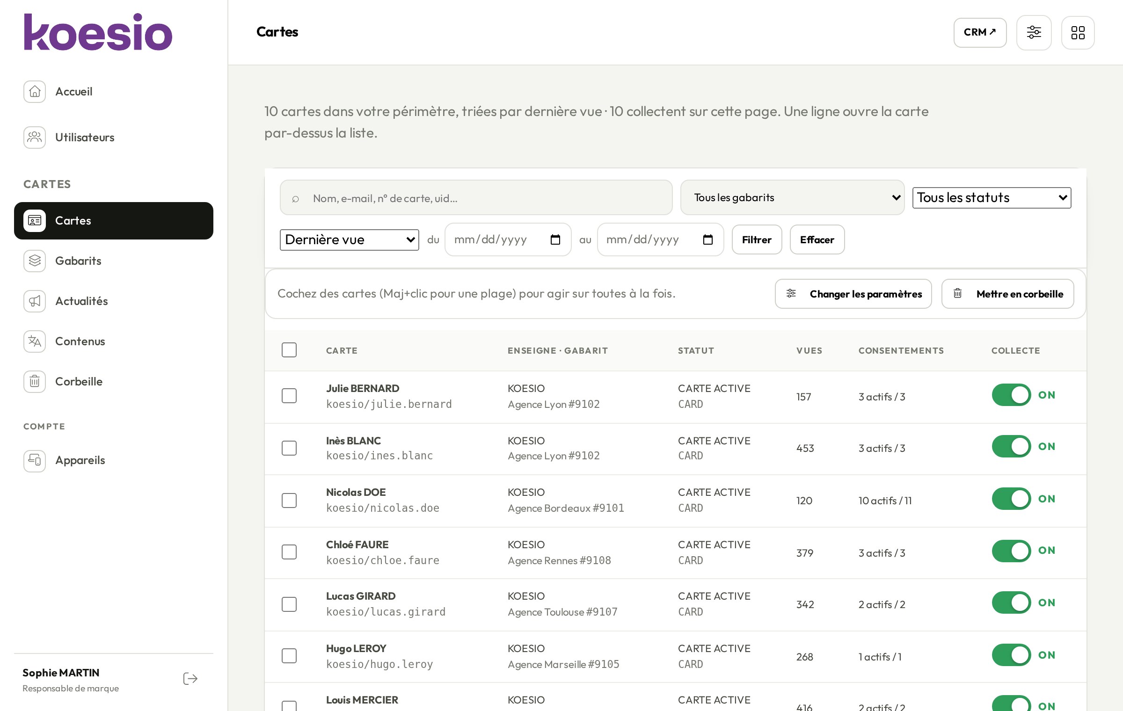This screenshot has height=711, width=1123.
Task: Click the logout icon beside Sophie MARTIN
Action: pos(190,679)
